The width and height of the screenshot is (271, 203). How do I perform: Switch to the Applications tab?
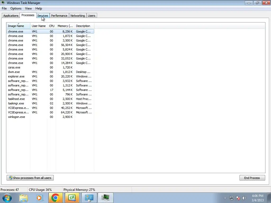11,16
